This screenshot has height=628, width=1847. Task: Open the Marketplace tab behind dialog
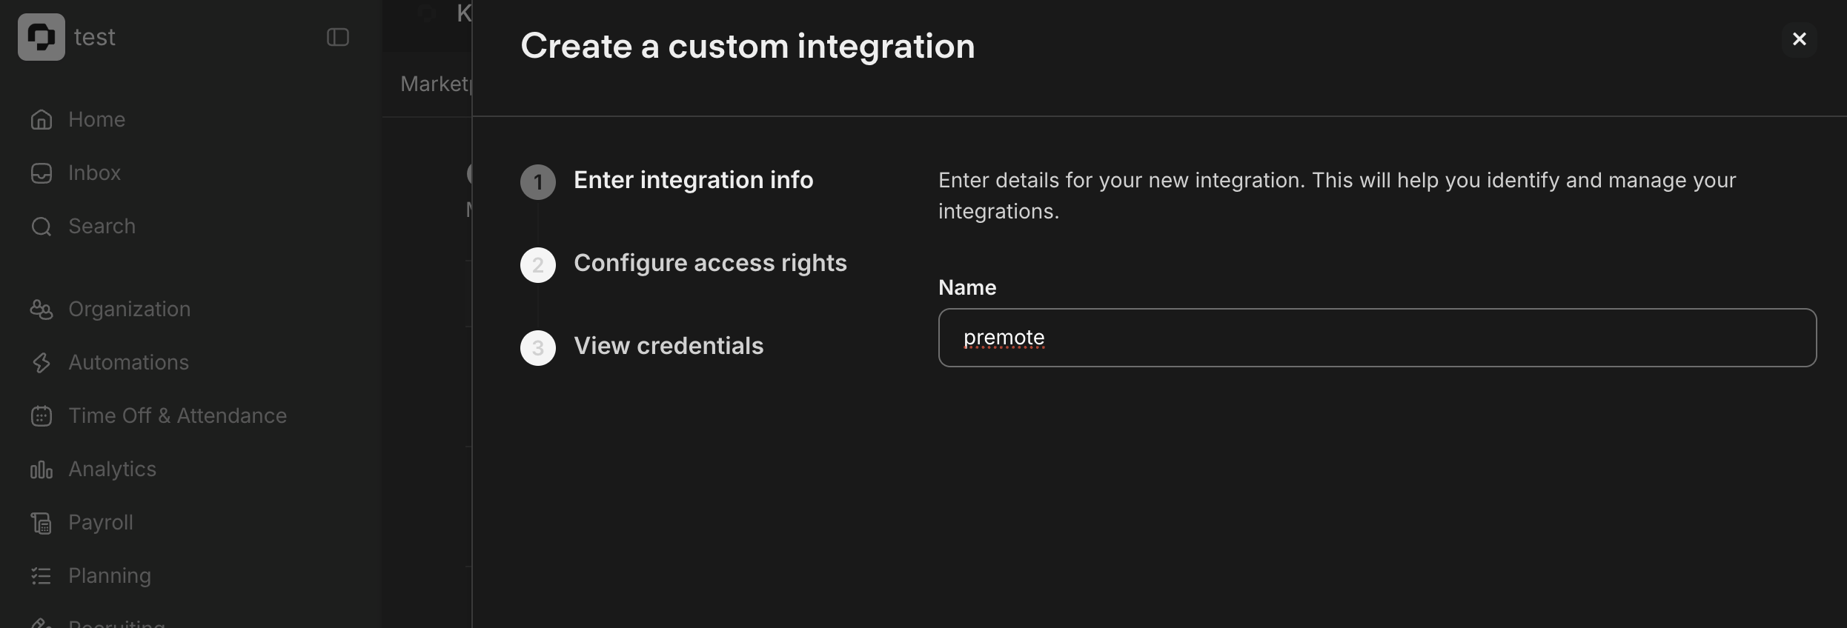pyautogui.click(x=435, y=84)
